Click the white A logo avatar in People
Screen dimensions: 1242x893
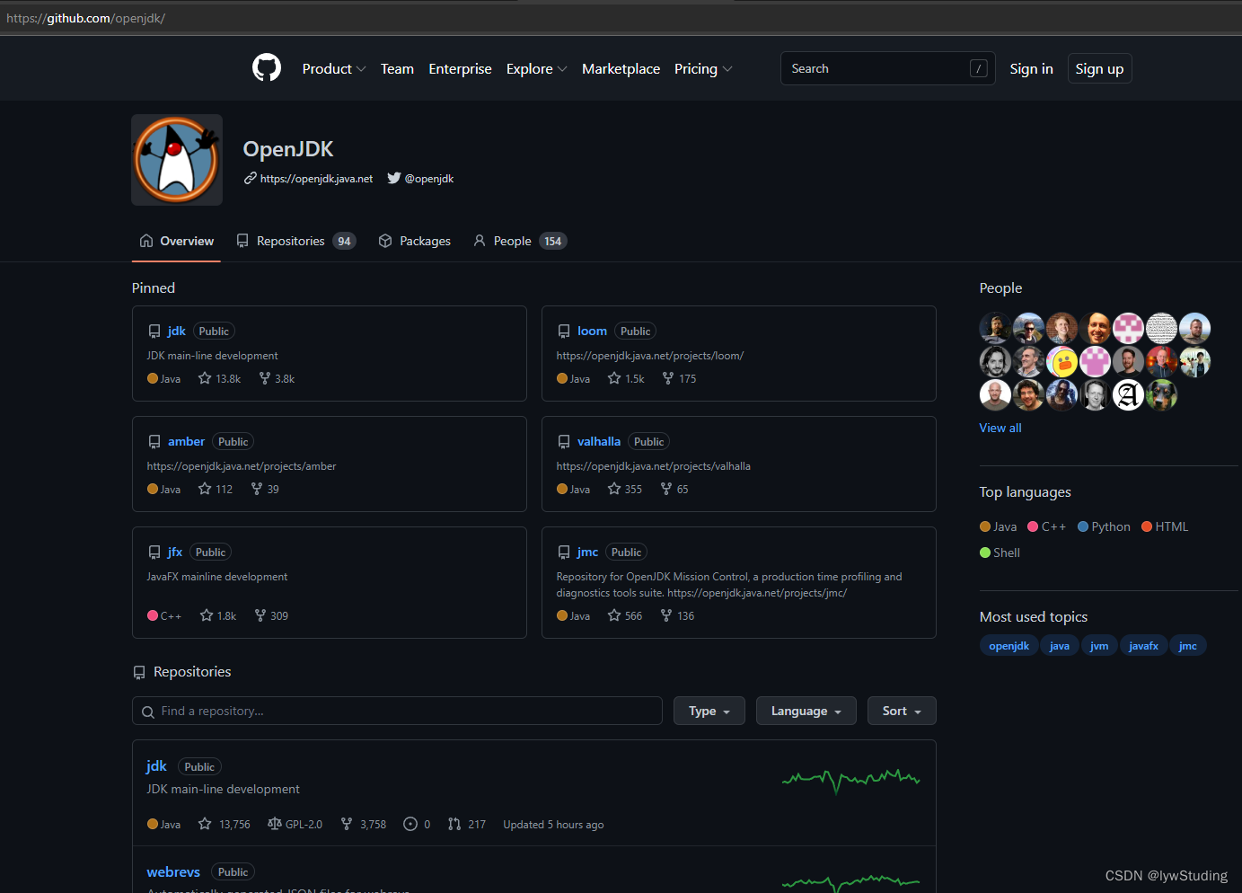click(1128, 394)
